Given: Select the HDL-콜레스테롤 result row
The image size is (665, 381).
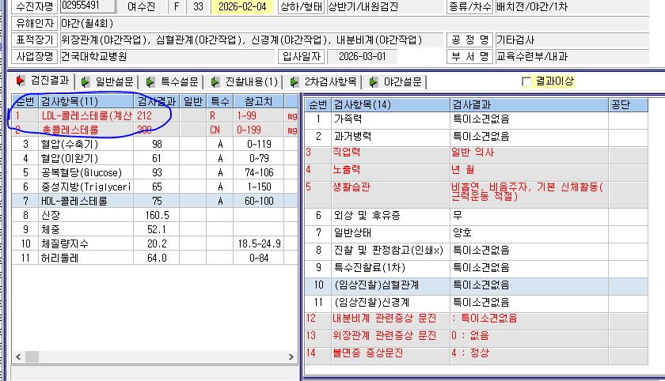Looking at the screenshot, I should click(x=155, y=201).
